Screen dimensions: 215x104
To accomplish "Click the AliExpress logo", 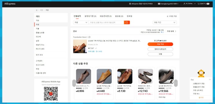I will [x=10, y=4].
